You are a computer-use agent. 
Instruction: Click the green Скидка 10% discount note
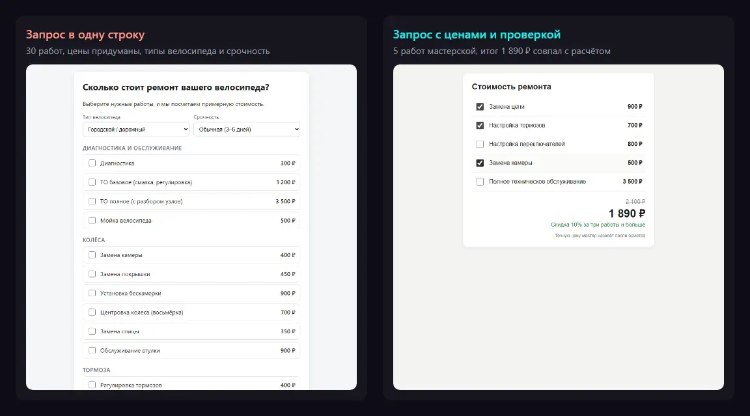598,225
